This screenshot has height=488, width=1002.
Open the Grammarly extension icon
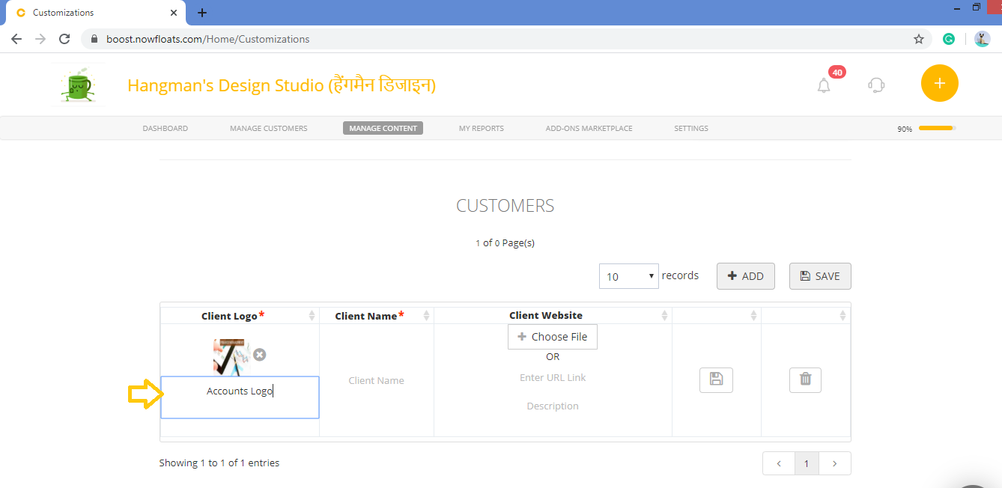click(949, 39)
